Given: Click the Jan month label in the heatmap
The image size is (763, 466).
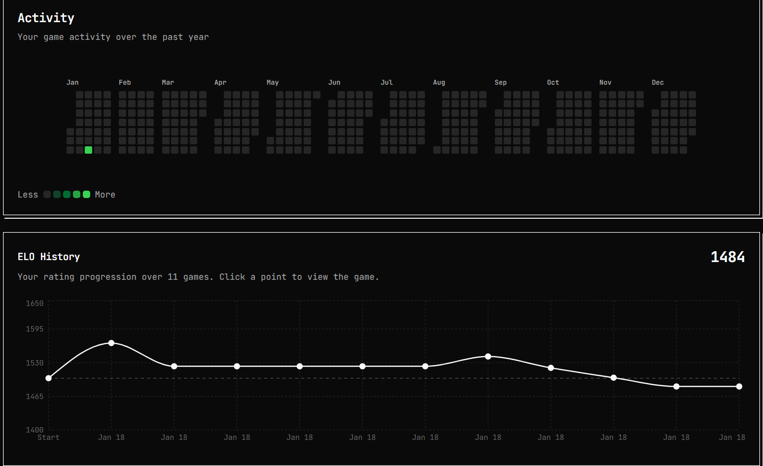Looking at the screenshot, I should [72, 82].
